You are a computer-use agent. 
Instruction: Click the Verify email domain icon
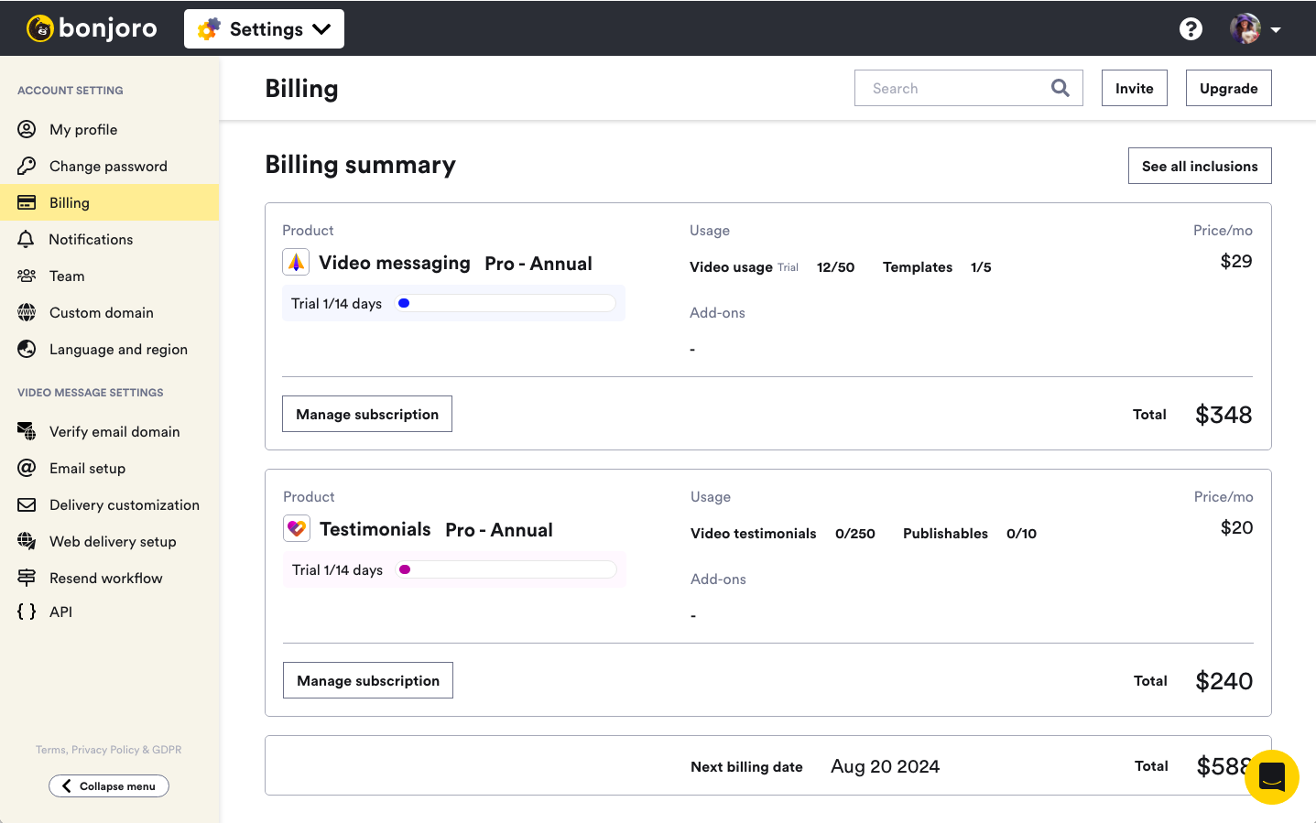click(27, 431)
